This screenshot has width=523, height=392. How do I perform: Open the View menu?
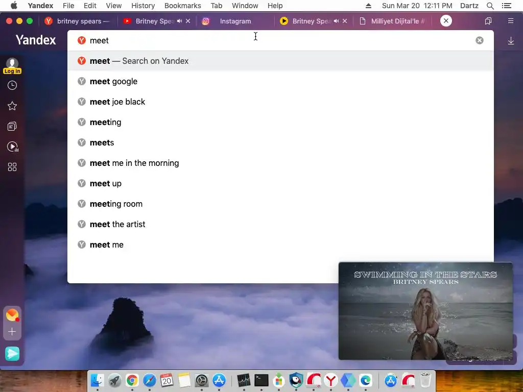pos(114,6)
